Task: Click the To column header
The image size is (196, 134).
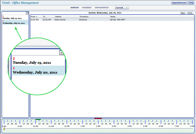Action: coord(48,17)
